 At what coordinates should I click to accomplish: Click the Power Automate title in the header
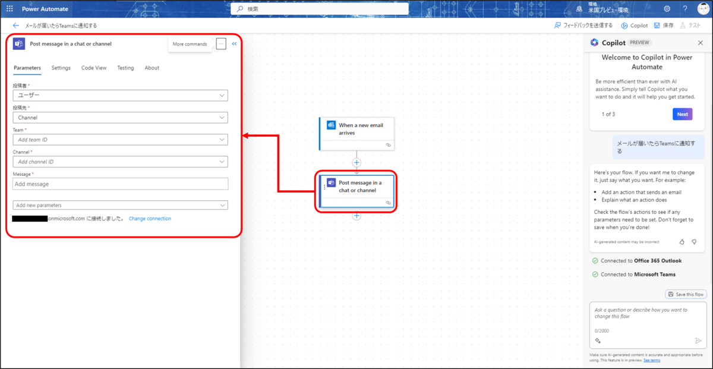[x=45, y=9]
